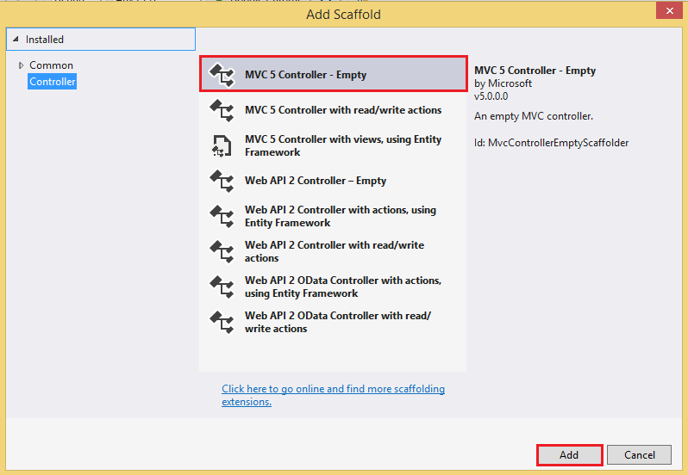Image resolution: width=688 pixels, height=475 pixels.
Task: Select the Controller tree item
Action: (53, 82)
